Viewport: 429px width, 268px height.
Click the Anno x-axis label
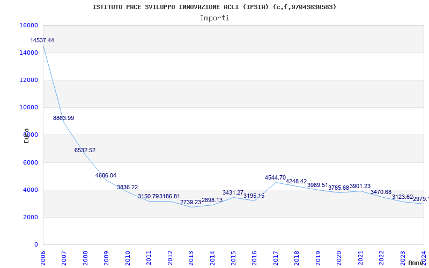pyautogui.click(x=417, y=263)
